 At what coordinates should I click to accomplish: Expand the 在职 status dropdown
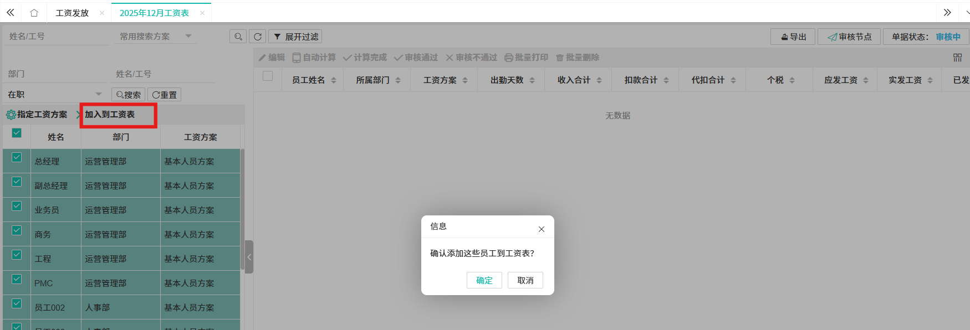point(54,95)
